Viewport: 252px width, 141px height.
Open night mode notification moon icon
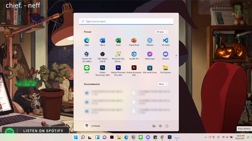(x=248, y=137)
